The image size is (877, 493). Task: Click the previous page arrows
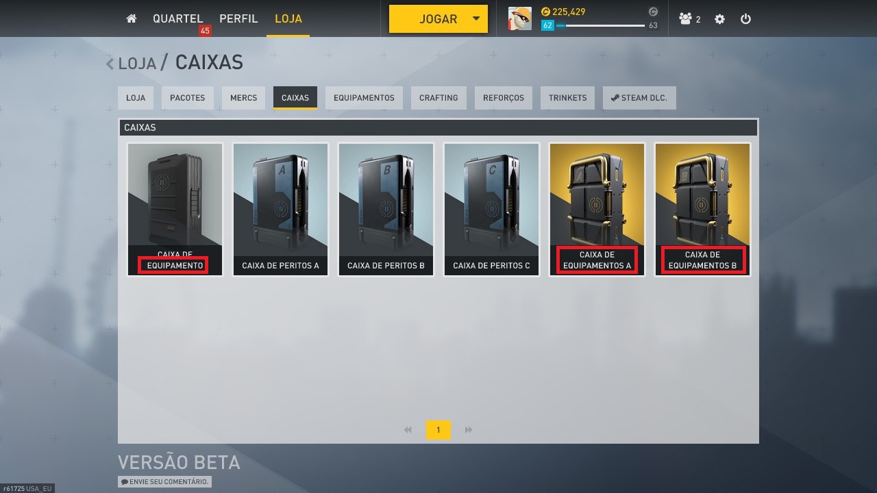(x=408, y=430)
